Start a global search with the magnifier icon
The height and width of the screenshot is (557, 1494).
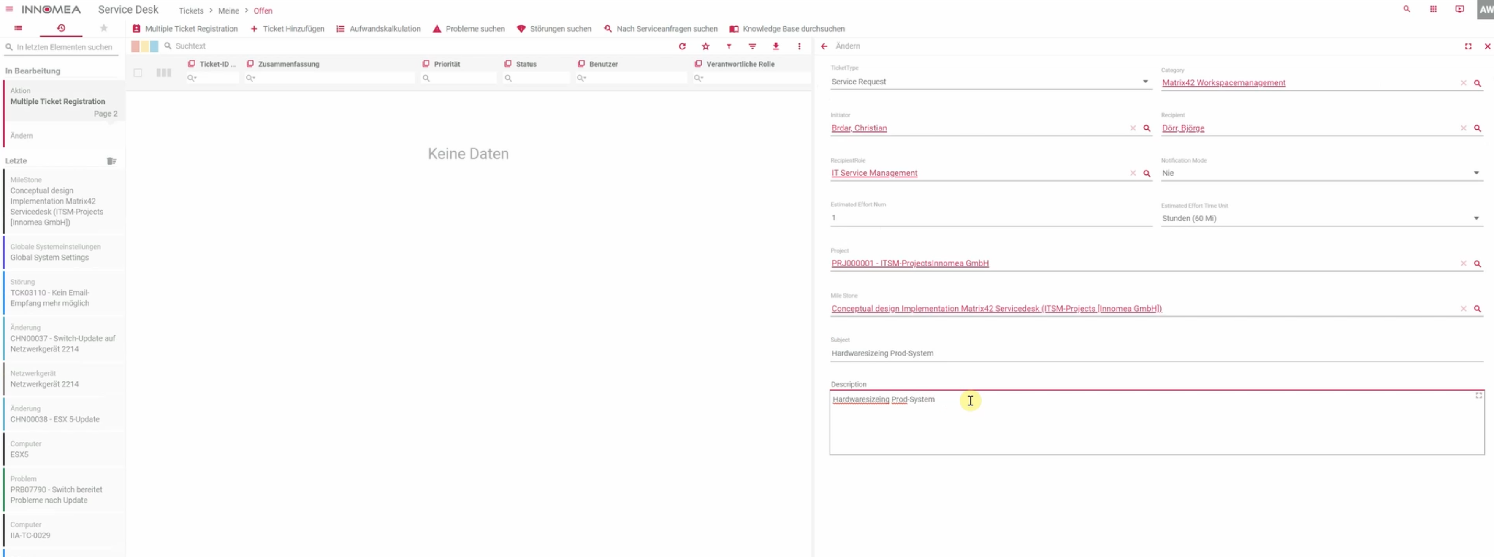pos(1406,9)
